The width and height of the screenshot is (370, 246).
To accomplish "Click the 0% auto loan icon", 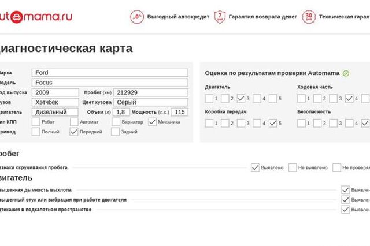I will (x=137, y=17).
